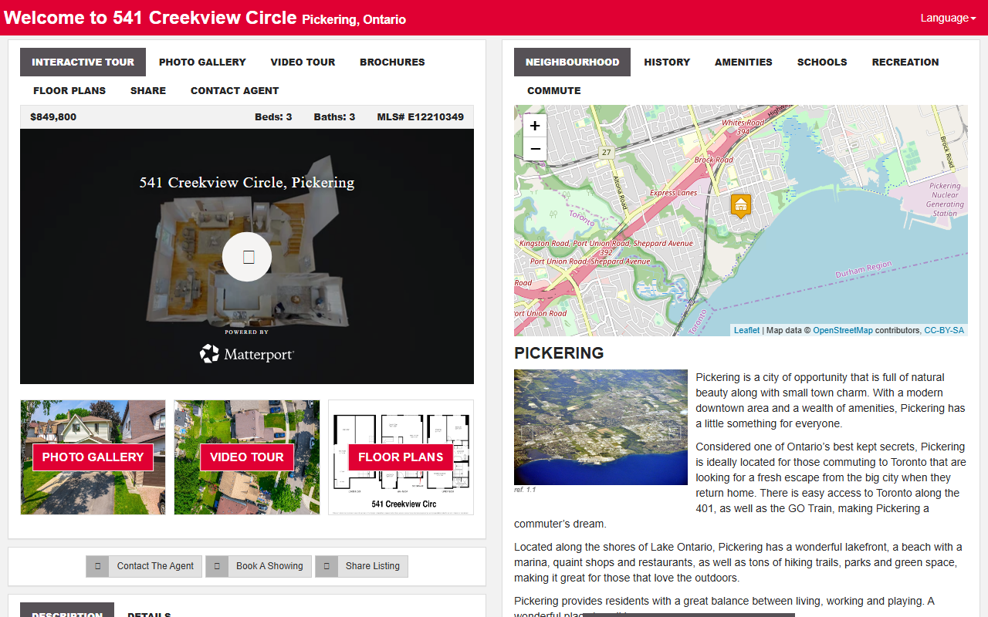The height and width of the screenshot is (617, 988).
Task: Open the Share tab
Action: point(148,91)
